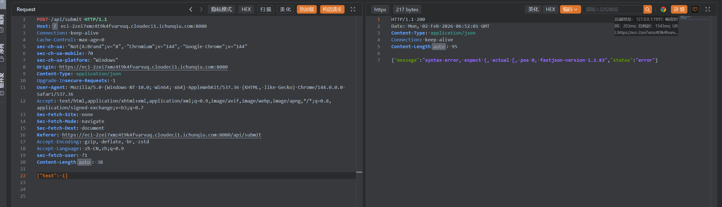This screenshot has width=722, height=207.
Task: Toggle 美化 beautify in the Request panel
Action: 285,9
